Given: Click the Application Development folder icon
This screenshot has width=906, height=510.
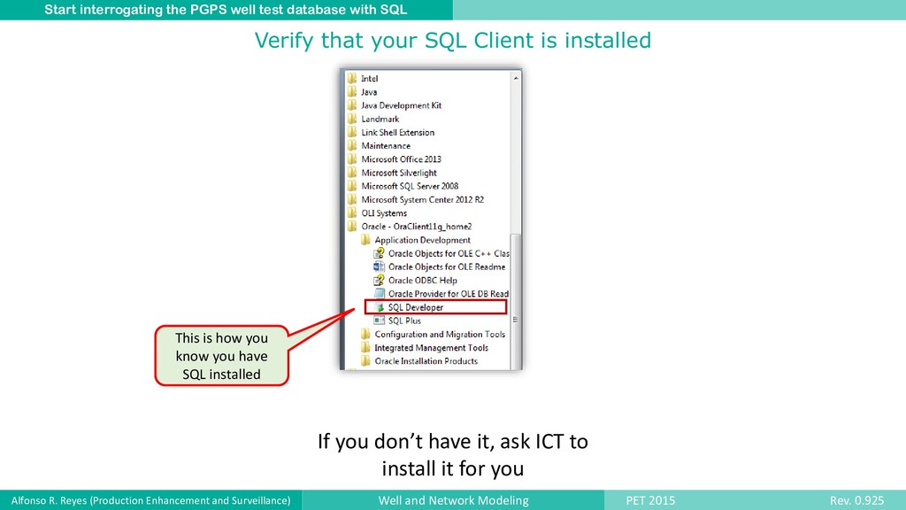Looking at the screenshot, I should click(x=365, y=239).
